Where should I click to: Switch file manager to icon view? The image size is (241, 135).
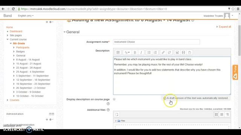tap(216, 114)
